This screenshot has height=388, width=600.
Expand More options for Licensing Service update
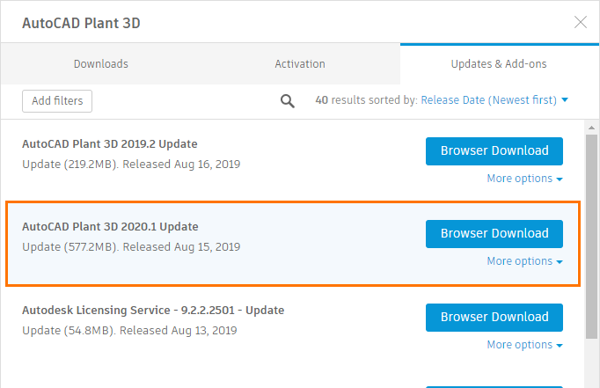pyautogui.click(x=525, y=345)
